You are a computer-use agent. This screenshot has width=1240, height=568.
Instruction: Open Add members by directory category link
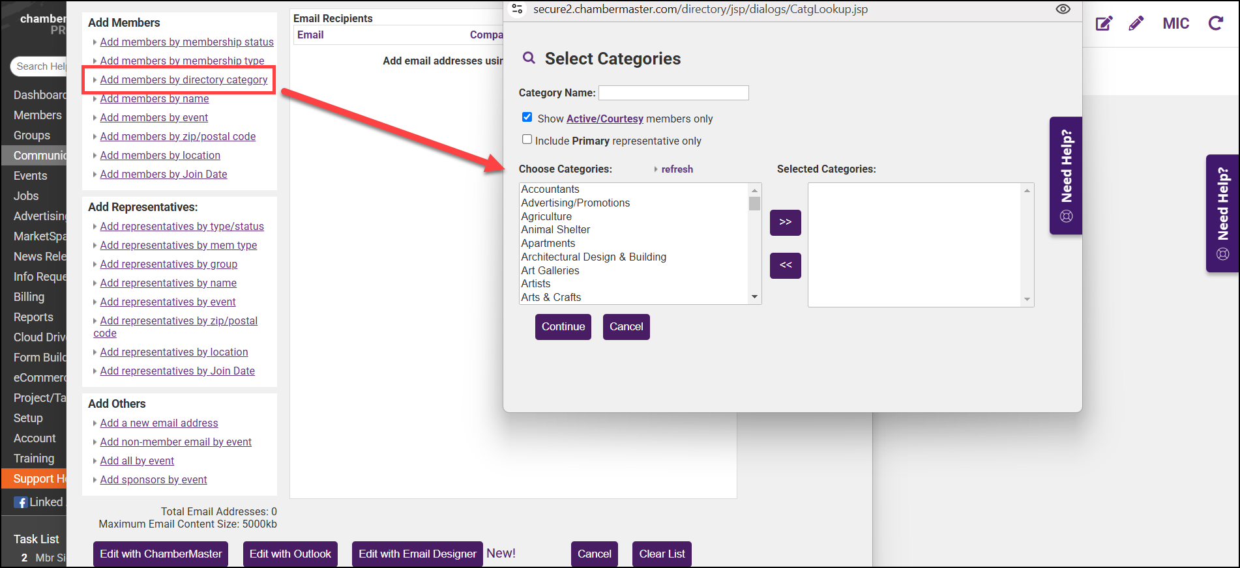click(184, 79)
